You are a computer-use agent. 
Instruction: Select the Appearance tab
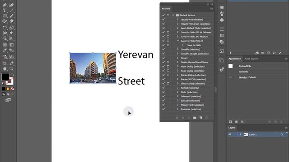[x=234, y=59]
